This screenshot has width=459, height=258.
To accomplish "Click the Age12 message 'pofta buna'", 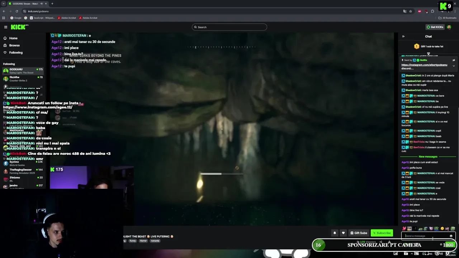I will click(x=416, y=168).
